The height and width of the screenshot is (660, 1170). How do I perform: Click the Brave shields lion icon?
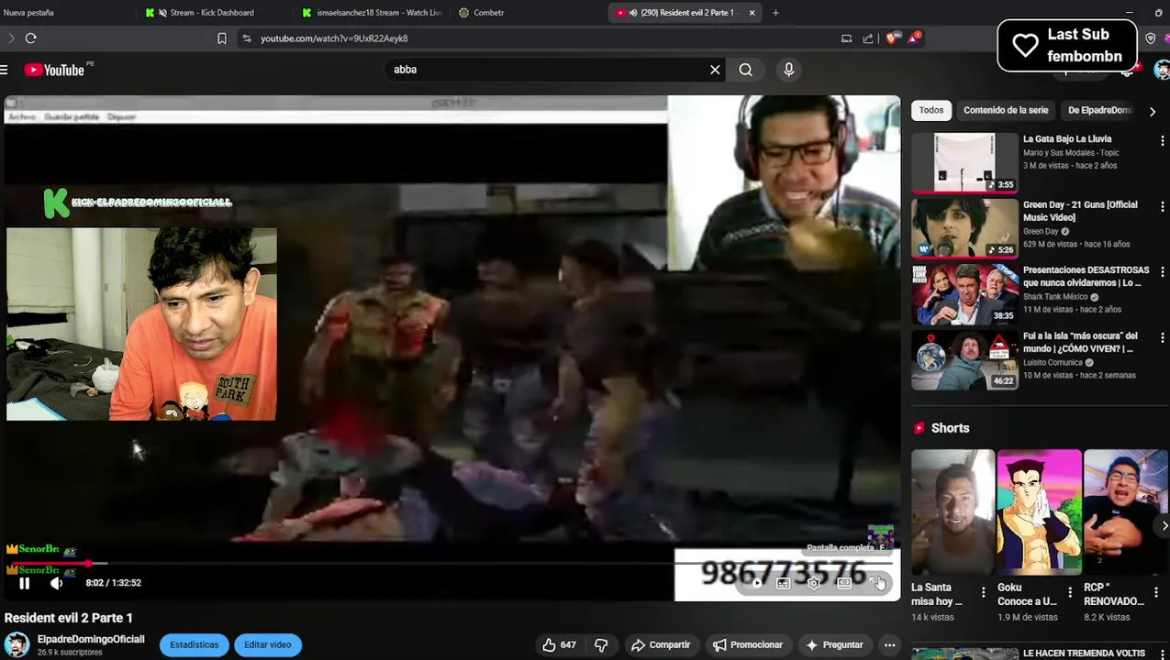click(891, 38)
